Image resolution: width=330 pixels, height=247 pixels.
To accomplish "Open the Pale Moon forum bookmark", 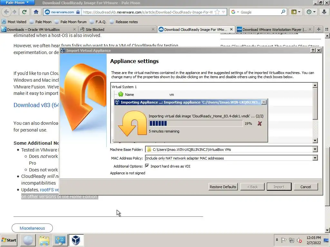I will [71, 22].
